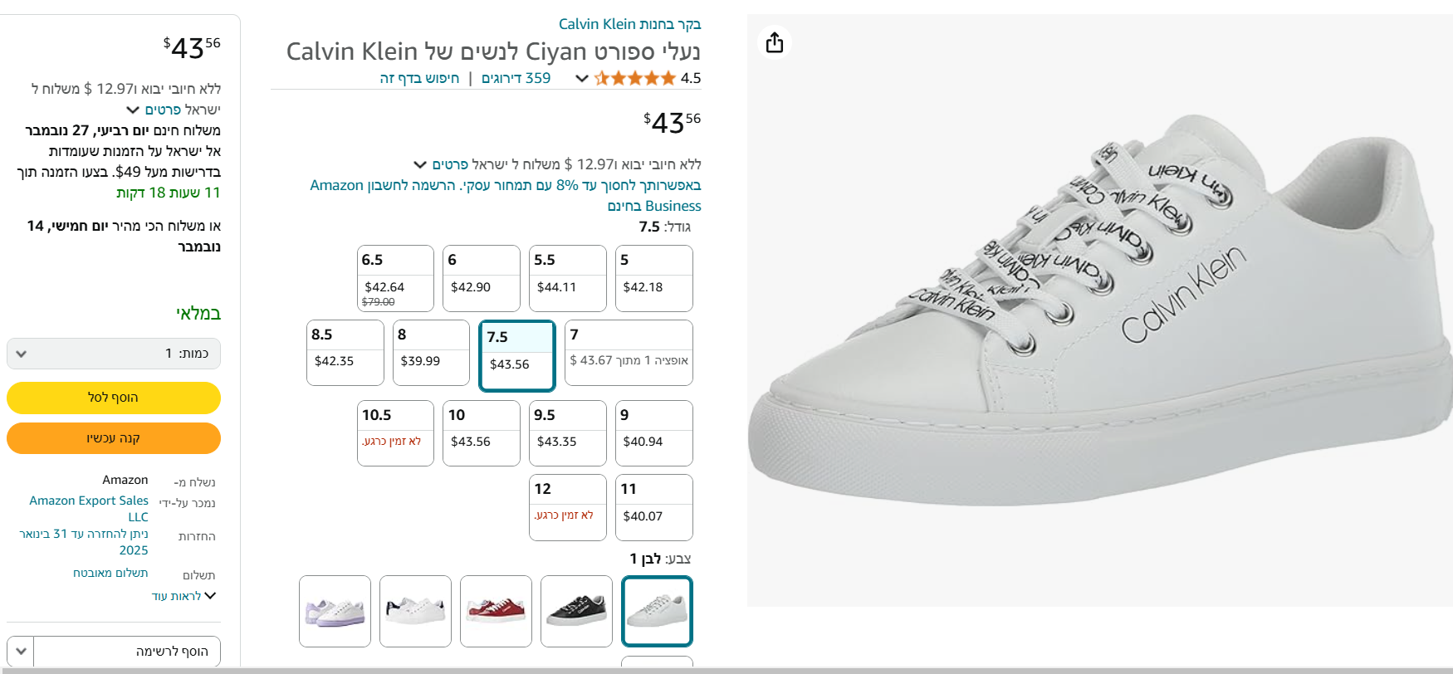The image size is (1453, 674).
Task: Click the yellow Add to Cart button
Action: coord(114,398)
